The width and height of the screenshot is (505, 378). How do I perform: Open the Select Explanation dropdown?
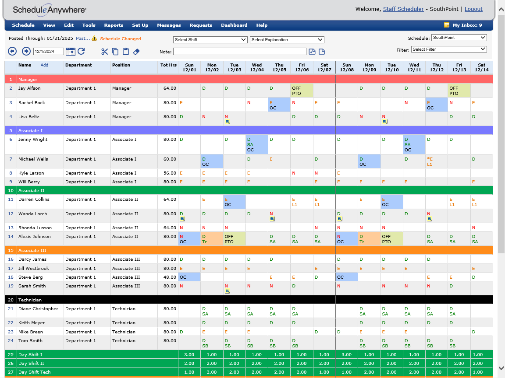tap(287, 40)
